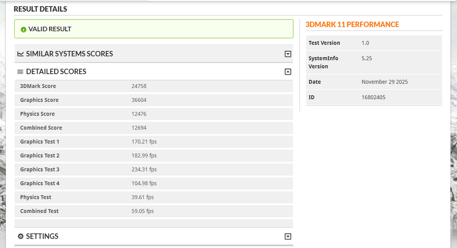This screenshot has height=248, width=457.
Task: Select the Physics Test label
Action: [36, 197]
